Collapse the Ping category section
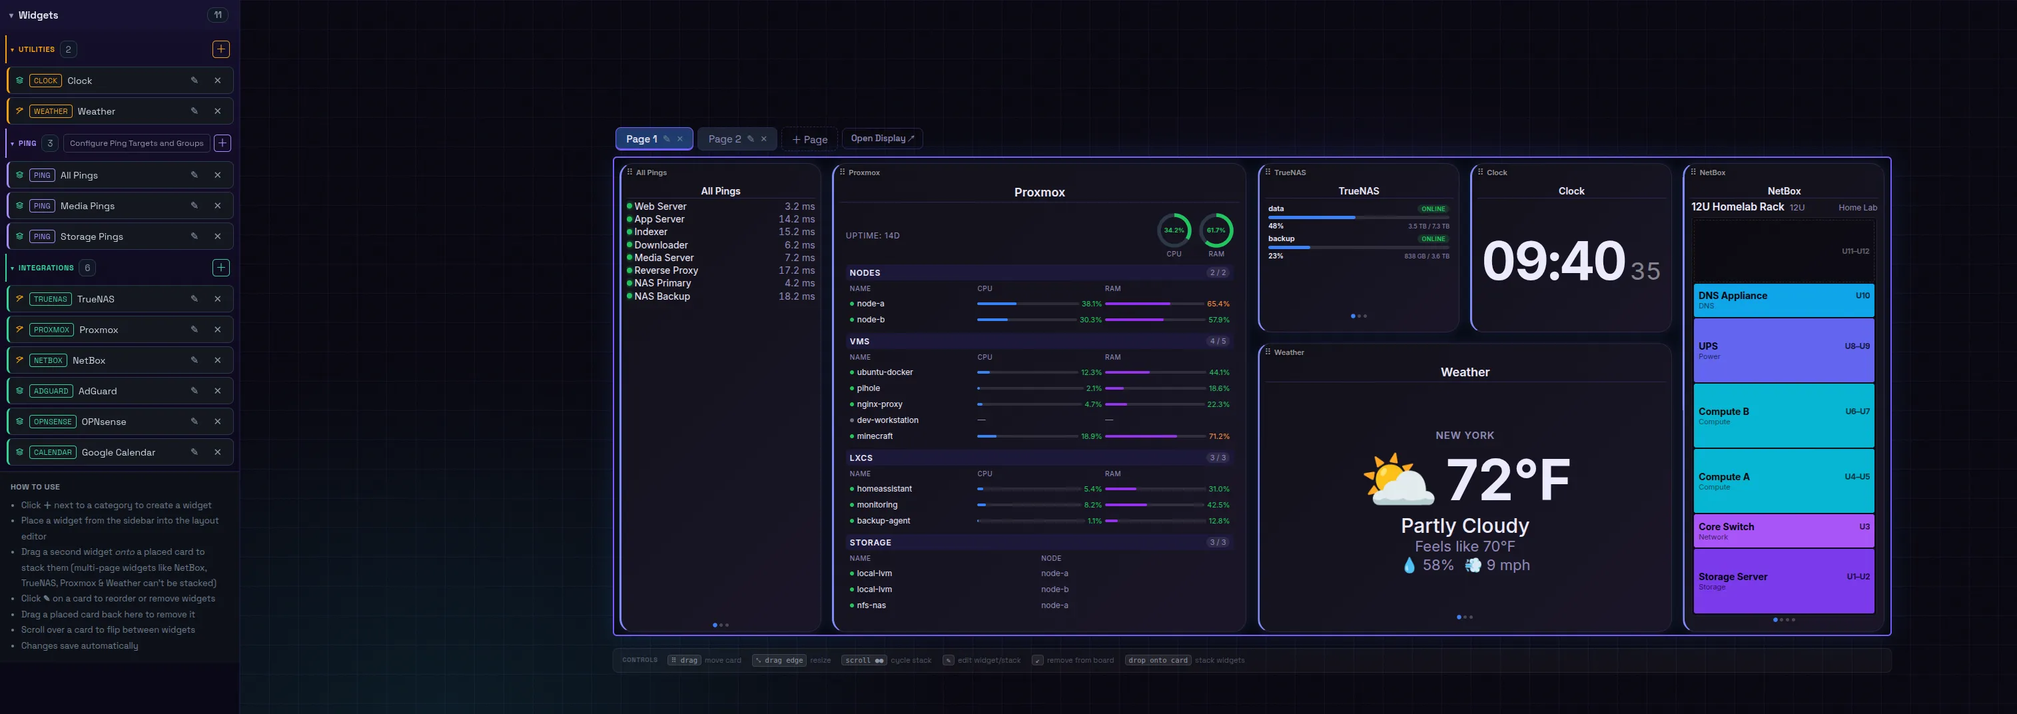2017x714 pixels. pos(13,143)
